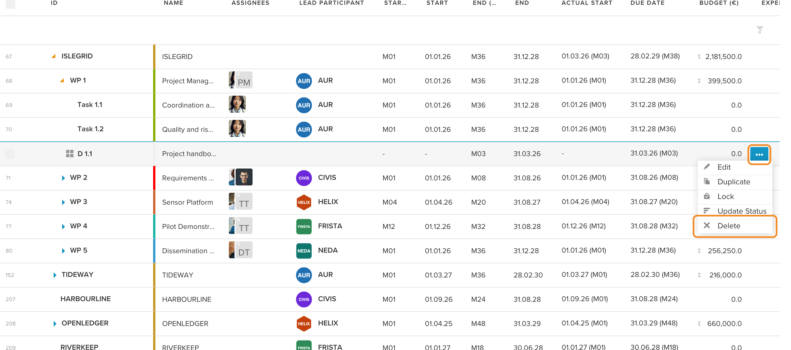This screenshot has height=350, width=791.
Task: Select the Project handbo... name cell
Action: 189,154
